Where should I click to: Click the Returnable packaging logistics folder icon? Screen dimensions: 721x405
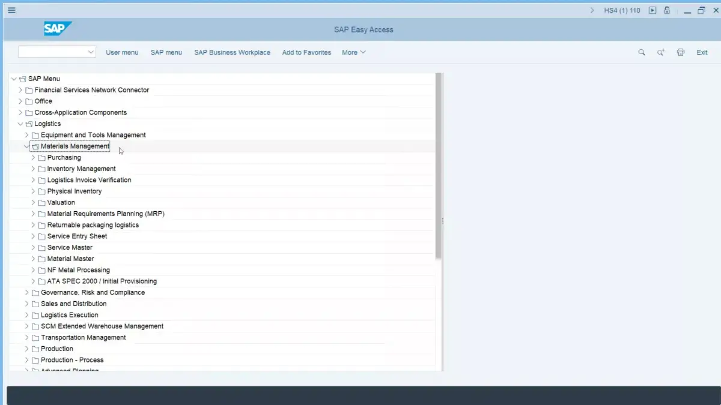click(42, 225)
